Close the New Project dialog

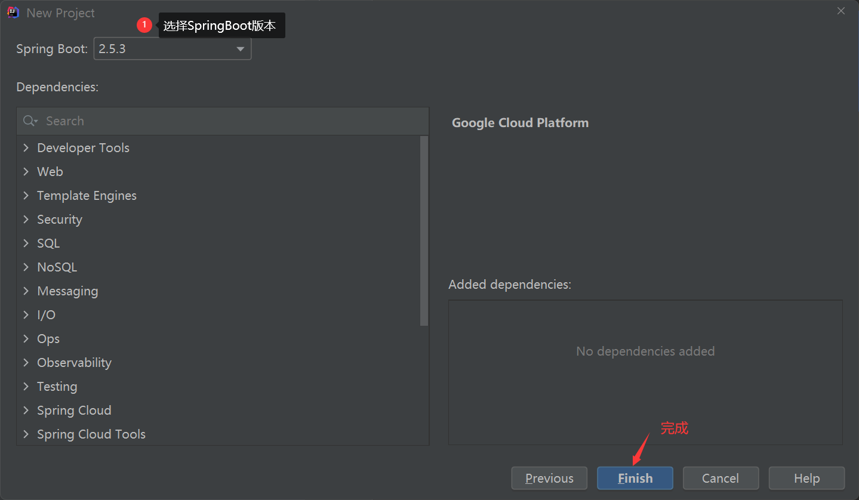[840, 11]
